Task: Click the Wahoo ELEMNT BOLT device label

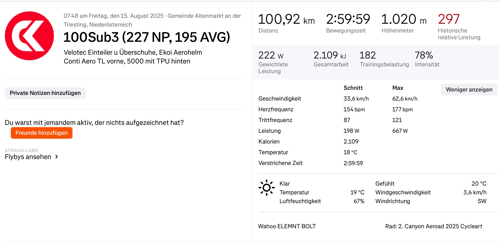Action: pos(287,226)
